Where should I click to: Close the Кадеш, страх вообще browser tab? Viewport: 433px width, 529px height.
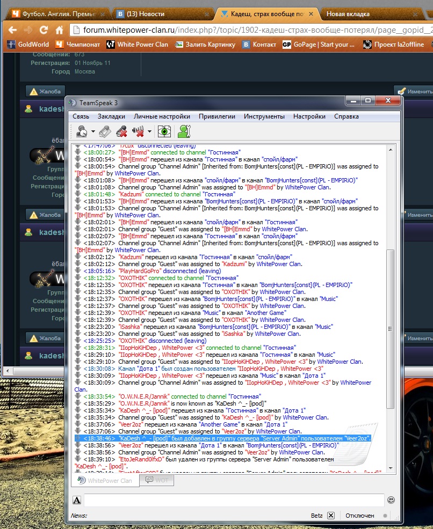[311, 14]
